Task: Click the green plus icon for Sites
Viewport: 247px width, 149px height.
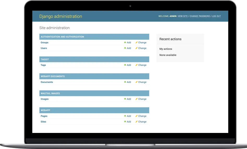Action: coord(125,122)
